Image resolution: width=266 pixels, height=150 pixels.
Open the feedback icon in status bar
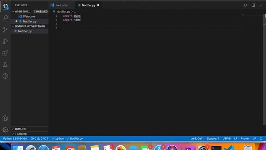[x=254, y=138]
